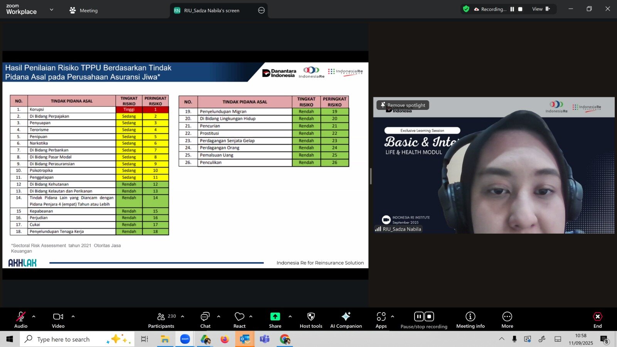Open the Chat panel
Screen dimensions: 617x347
click(x=205, y=320)
